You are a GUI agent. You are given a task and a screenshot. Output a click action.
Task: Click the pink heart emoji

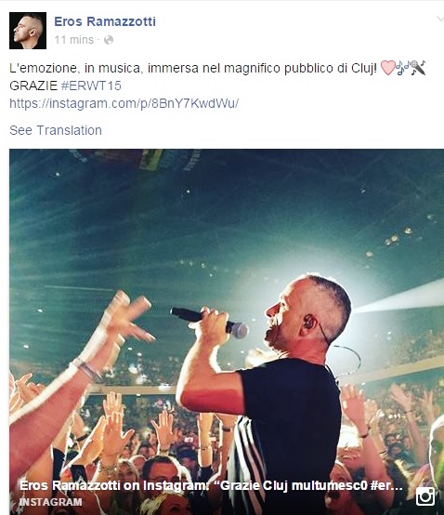tap(387, 68)
